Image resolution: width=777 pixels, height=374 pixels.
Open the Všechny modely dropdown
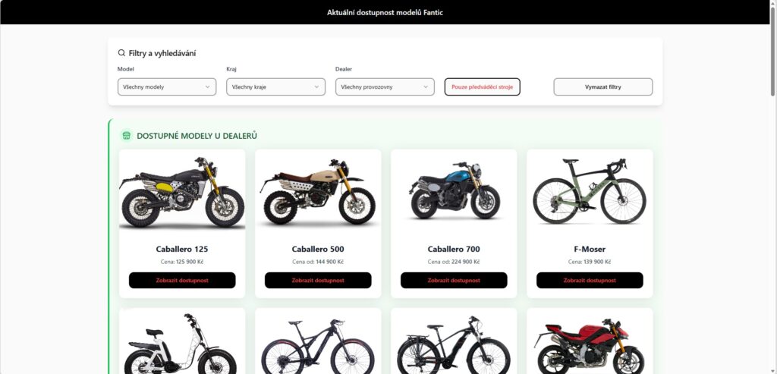pyautogui.click(x=167, y=86)
